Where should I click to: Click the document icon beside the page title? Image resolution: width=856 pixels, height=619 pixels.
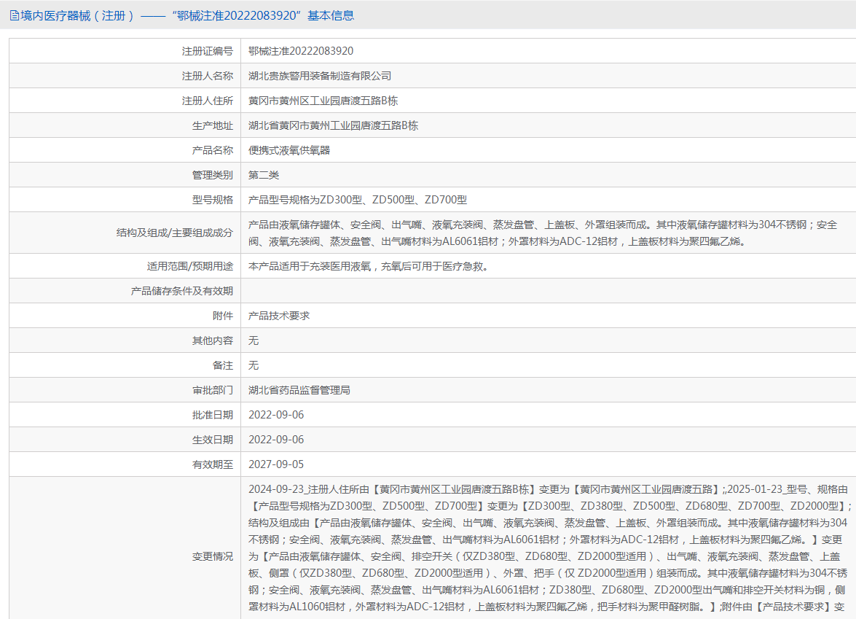(14, 15)
